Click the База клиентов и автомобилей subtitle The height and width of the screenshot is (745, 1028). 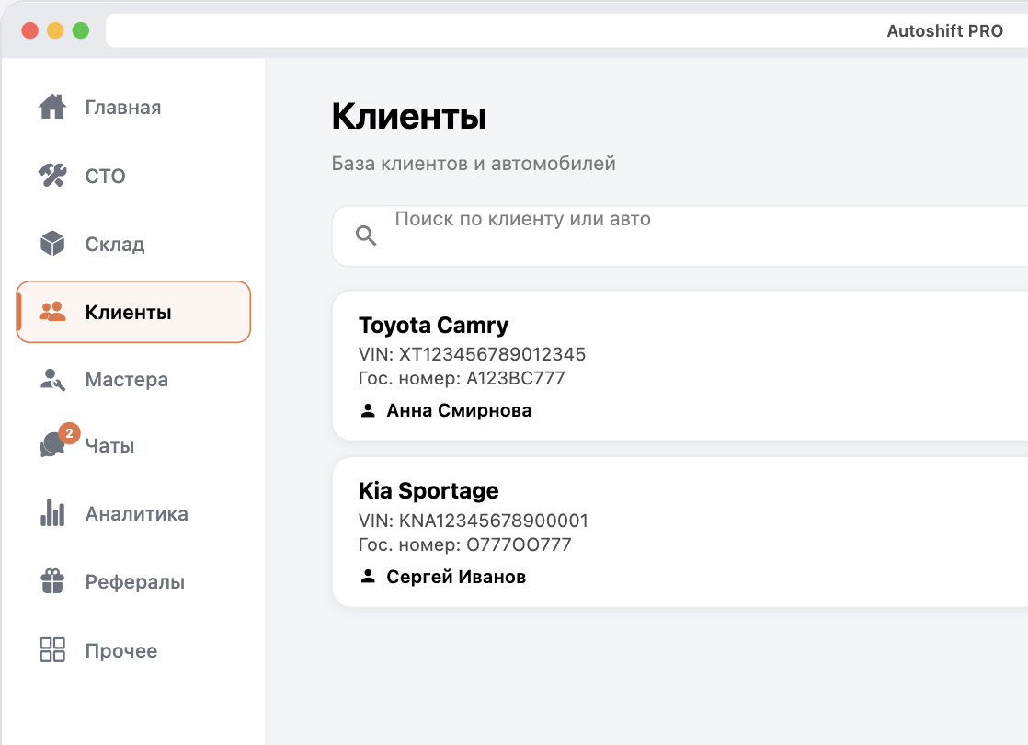coord(474,164)
